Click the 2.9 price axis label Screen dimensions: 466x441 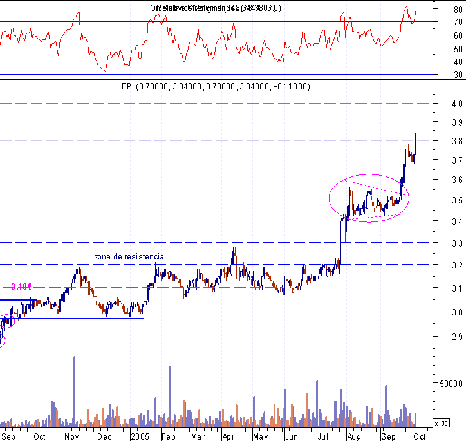pyautogui.click(x=457, y=337)
